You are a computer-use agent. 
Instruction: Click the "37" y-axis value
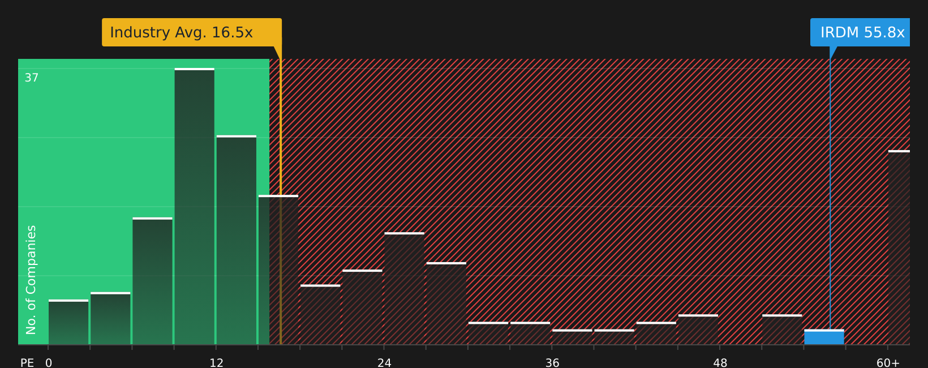click(32, 78)
